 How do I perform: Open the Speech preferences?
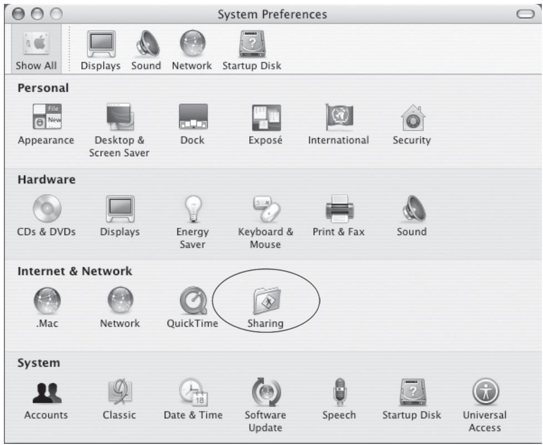click(x=339, y=399)
